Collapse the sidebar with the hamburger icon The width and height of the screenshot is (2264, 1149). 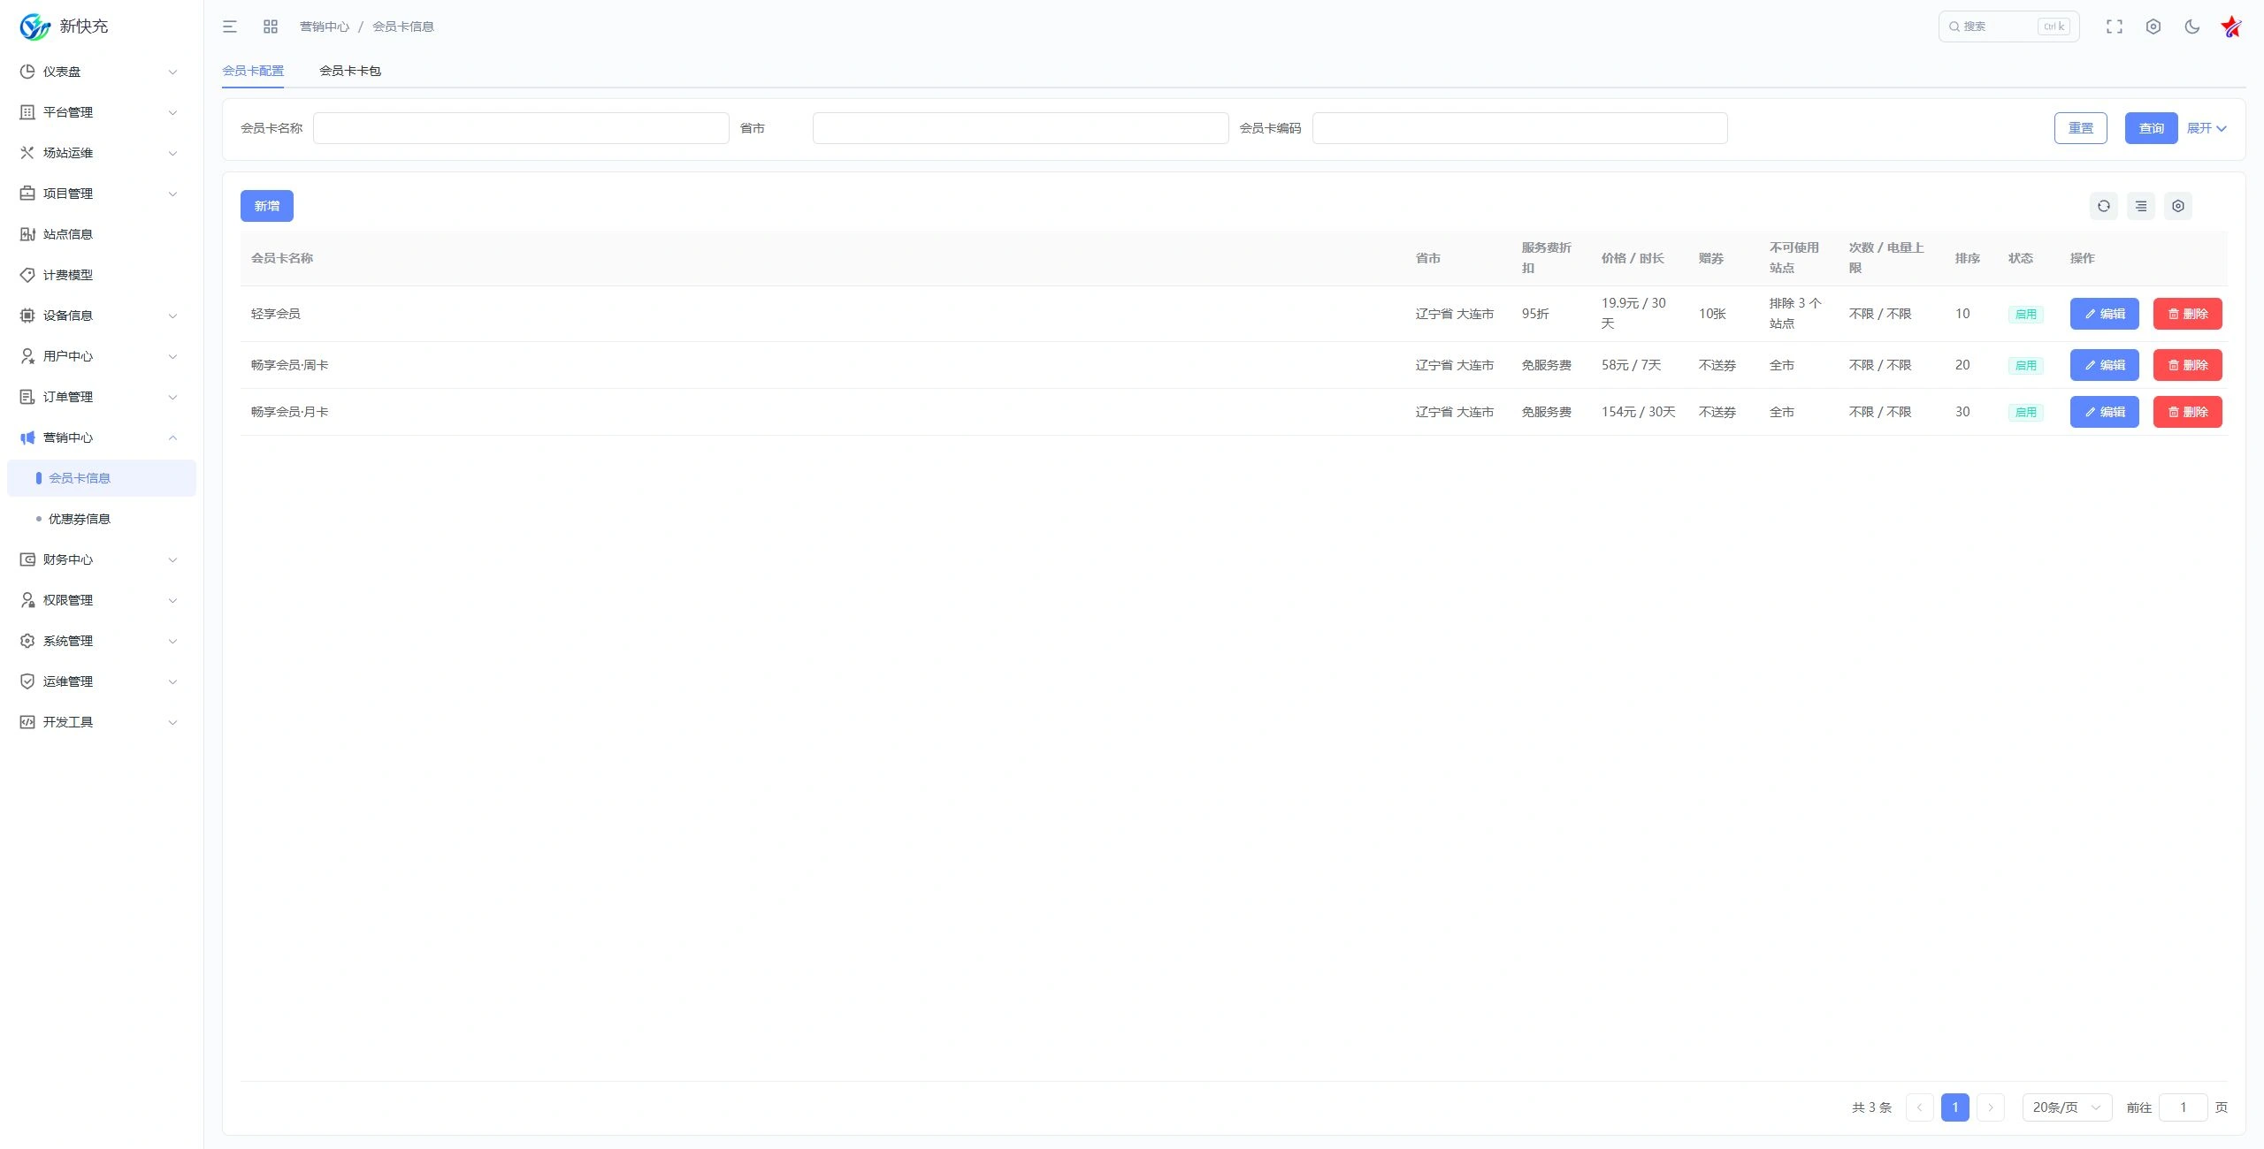230,27
